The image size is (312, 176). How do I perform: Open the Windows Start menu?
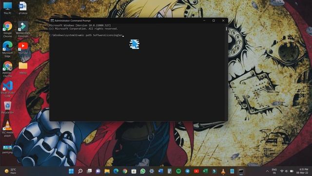(x=71, y=171)
